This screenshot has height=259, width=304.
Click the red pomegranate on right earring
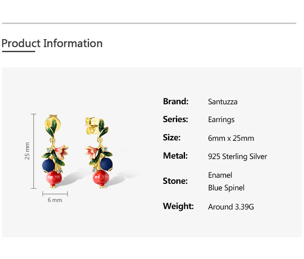(100, 178)
